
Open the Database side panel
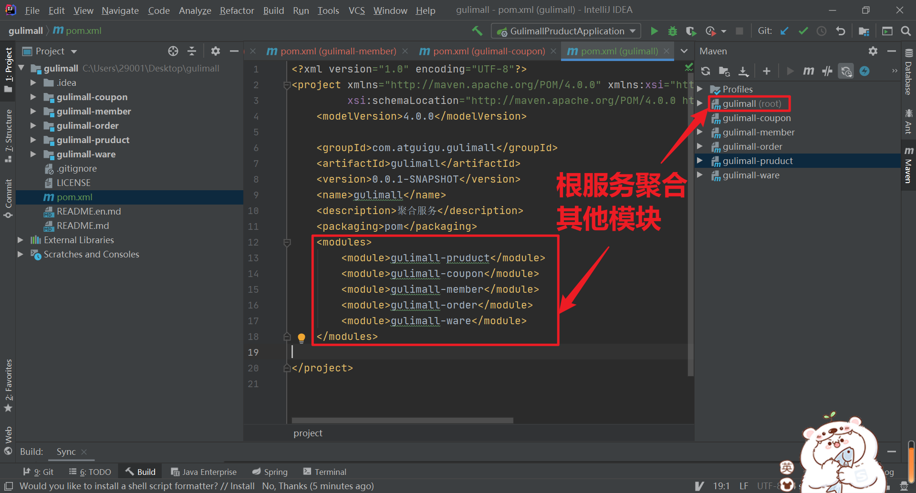pos(908,72)
